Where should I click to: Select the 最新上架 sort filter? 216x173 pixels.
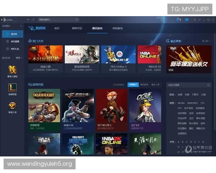(156, 84)
